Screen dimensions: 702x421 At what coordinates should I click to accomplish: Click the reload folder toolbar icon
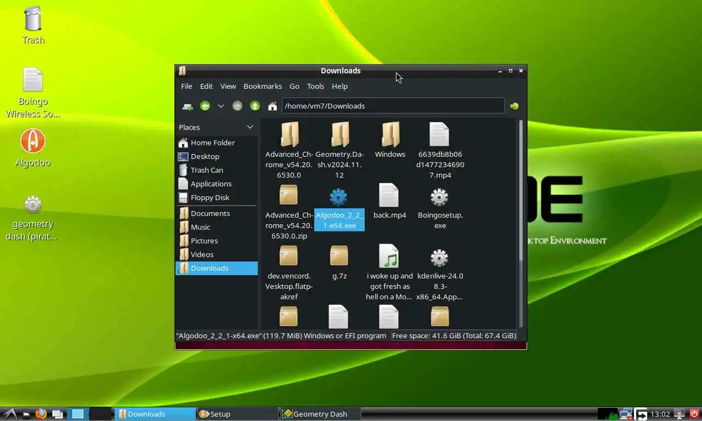(x=237, y=106)
